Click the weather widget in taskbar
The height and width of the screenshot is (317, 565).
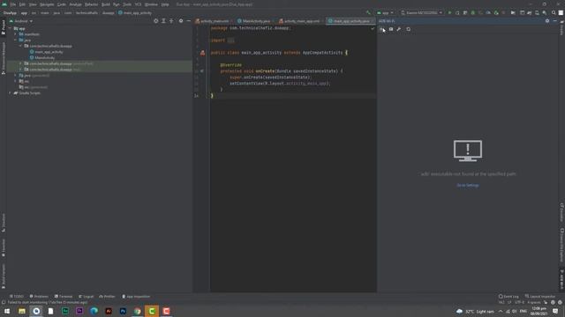click(x=475, y=311)
